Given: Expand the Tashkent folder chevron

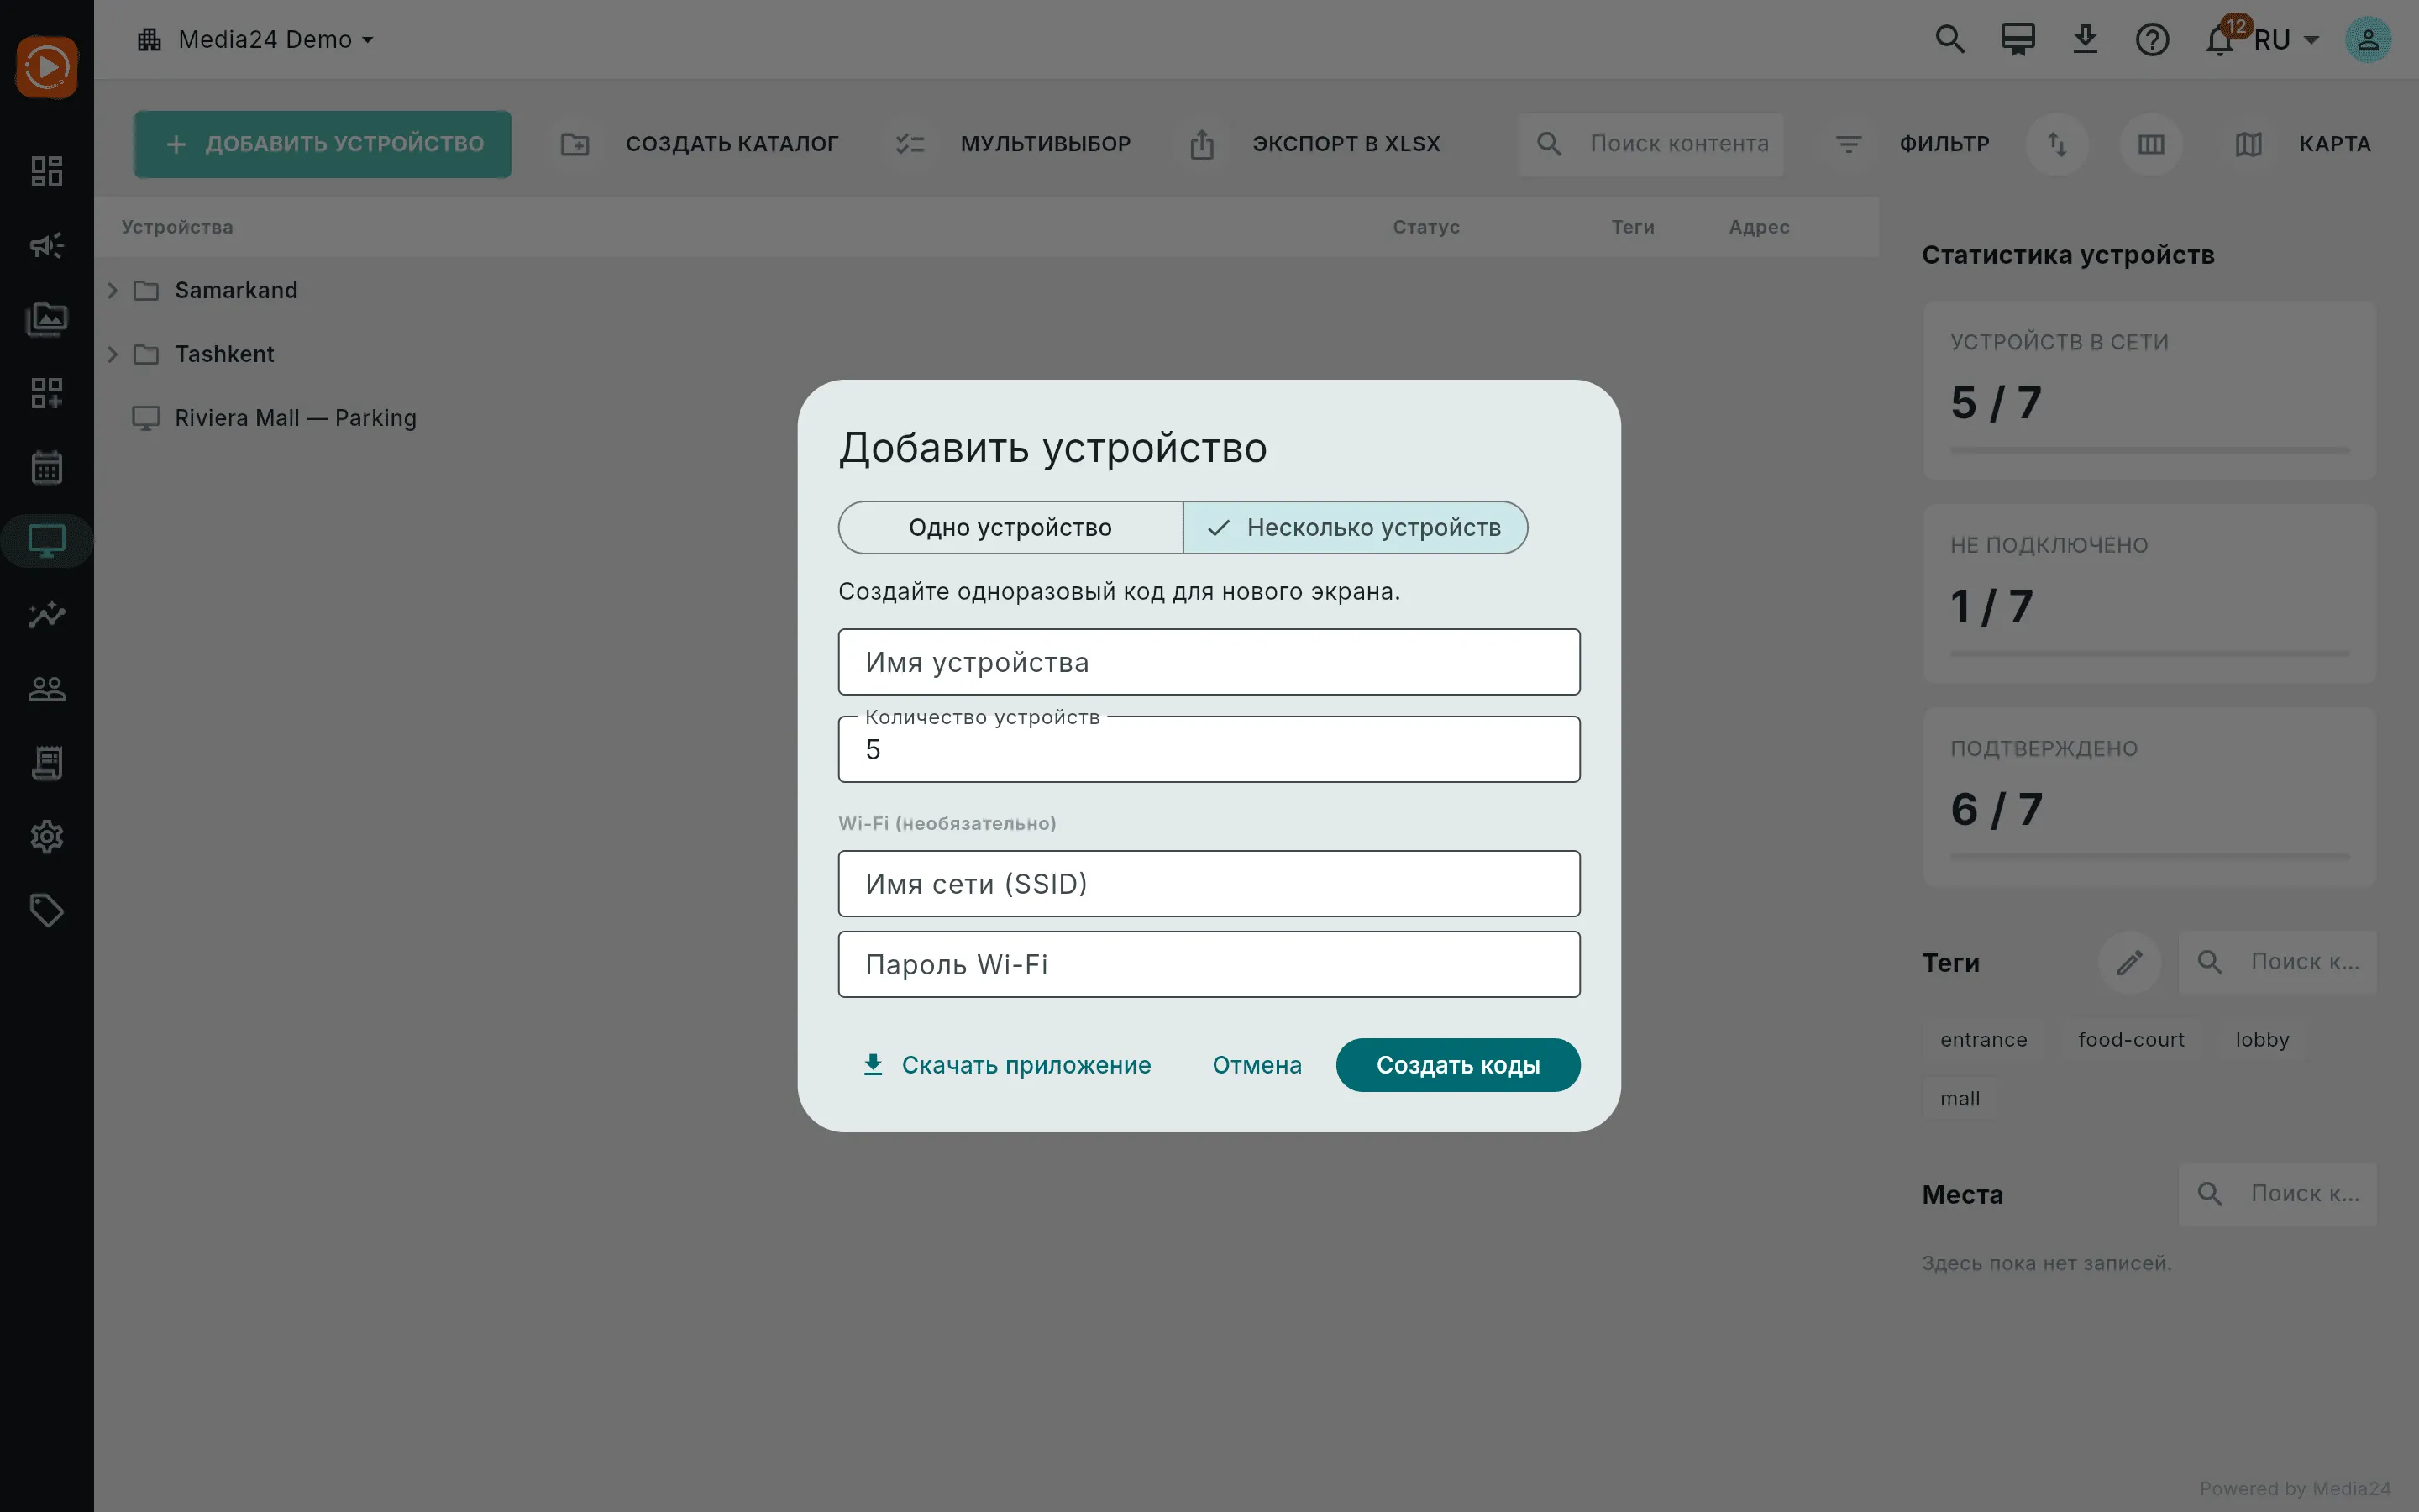Looking at the screenshot, I should 113,354.
